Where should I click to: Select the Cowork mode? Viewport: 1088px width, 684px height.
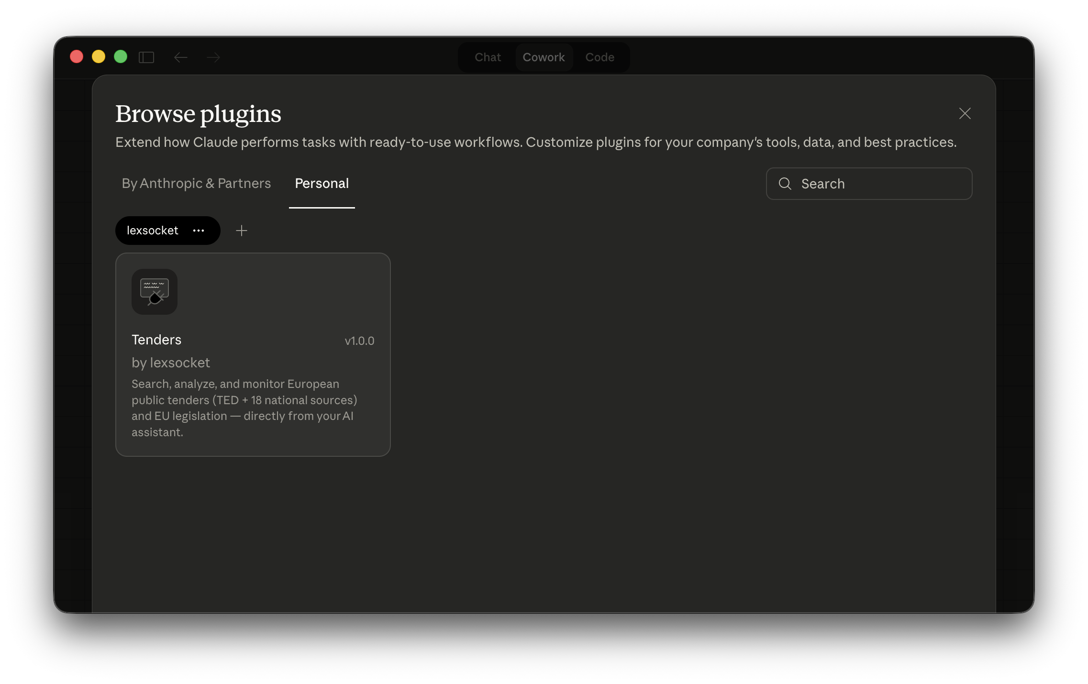(x=544, y=57)
